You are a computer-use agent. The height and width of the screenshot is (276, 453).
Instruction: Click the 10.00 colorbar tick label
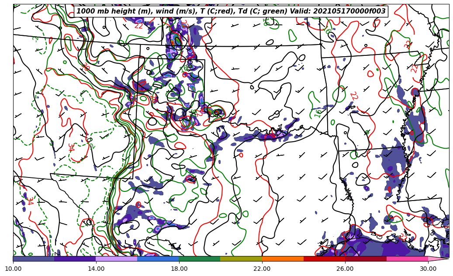click(13, 269)
